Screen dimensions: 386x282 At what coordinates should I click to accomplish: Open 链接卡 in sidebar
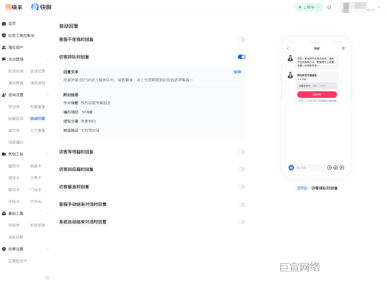[x=14, y=178]
